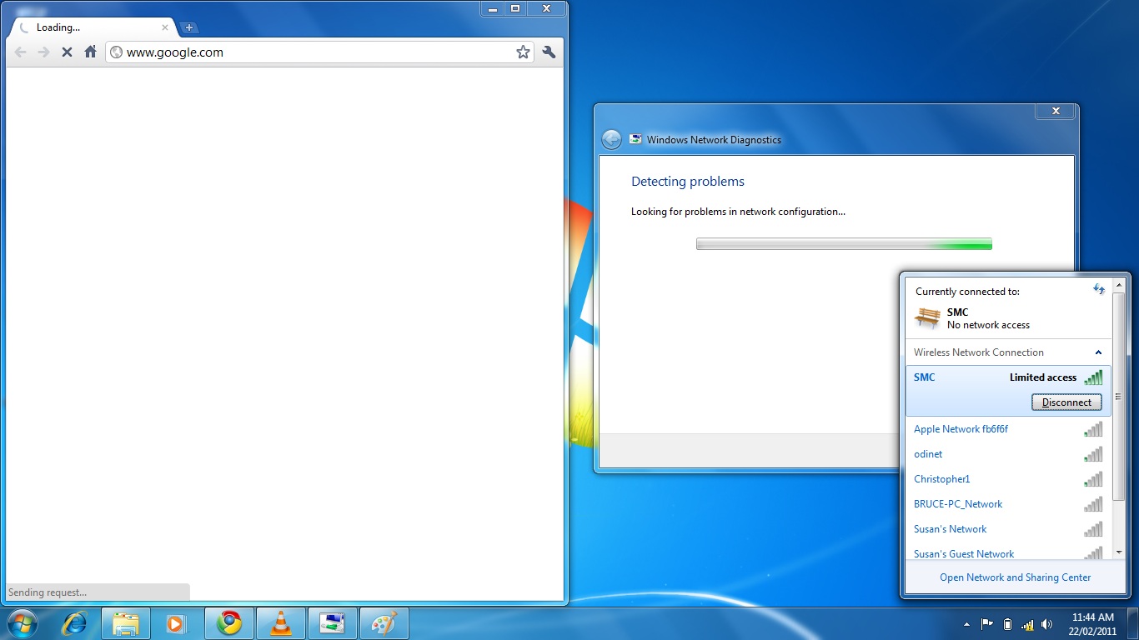Click the network list scroll down arrow
Viewport: 1139px width, 640px height.
pyautogui.click(x=1119, y=552)
